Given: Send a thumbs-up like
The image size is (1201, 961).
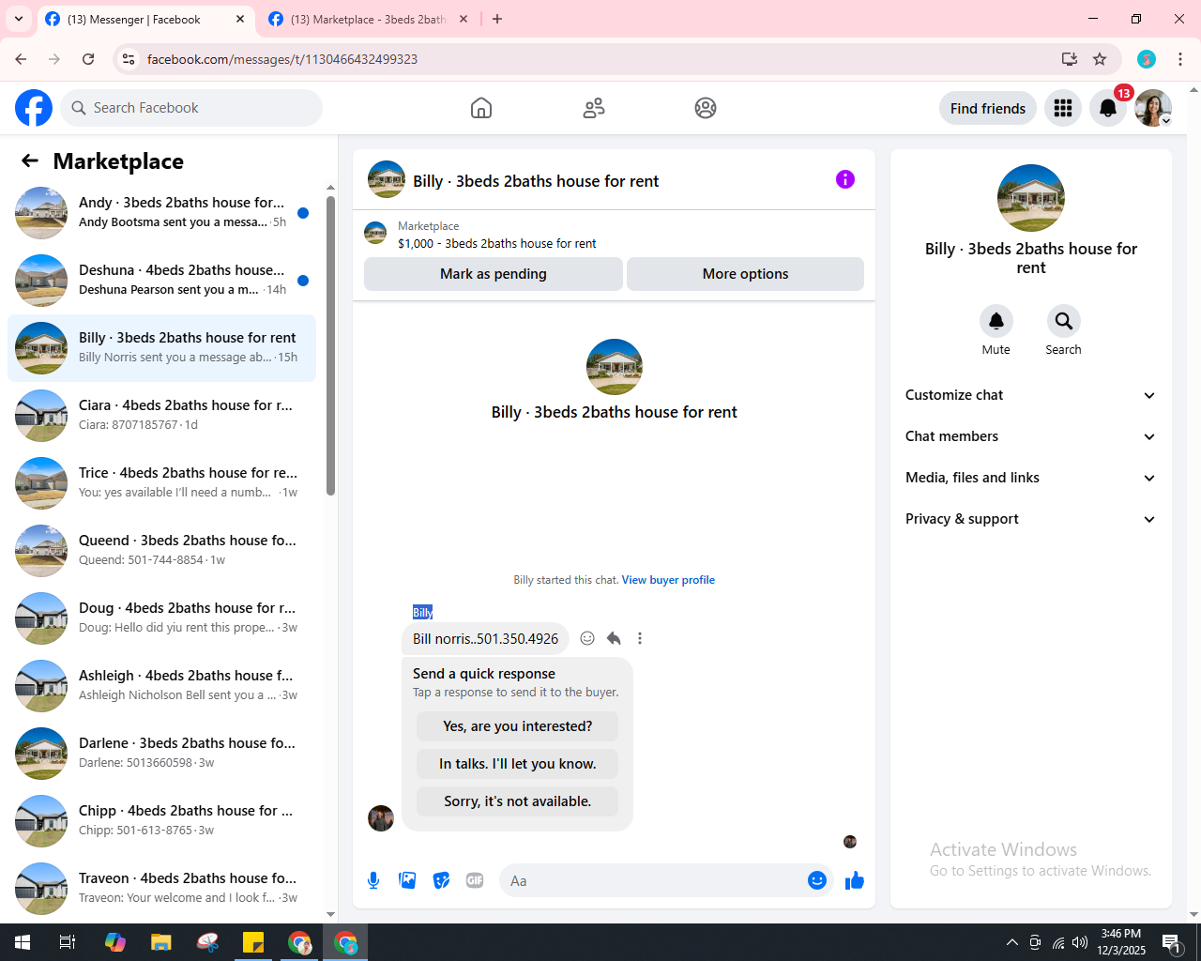Looking at the screenshot, I should [855, 880].
